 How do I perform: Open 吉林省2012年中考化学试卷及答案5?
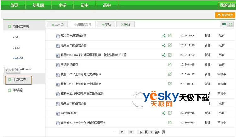pos(83,123)
